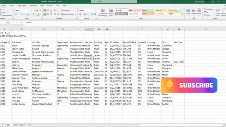The width and height of the screenshot is (226, 127).
Task: Click the Increase Decimal icon
Action: [x=92, y=14]
